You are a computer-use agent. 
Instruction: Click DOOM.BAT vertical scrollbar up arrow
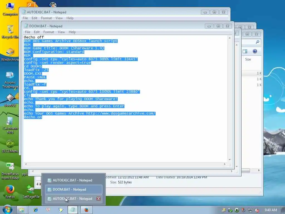pyautogui.click(x=230, y=38)
